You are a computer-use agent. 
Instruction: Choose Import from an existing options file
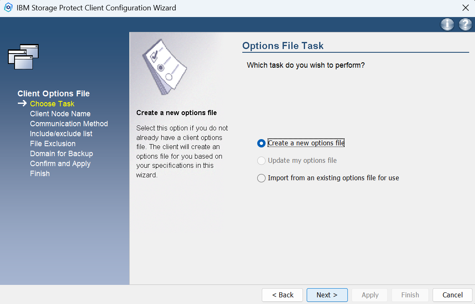(x=261, y=178)
